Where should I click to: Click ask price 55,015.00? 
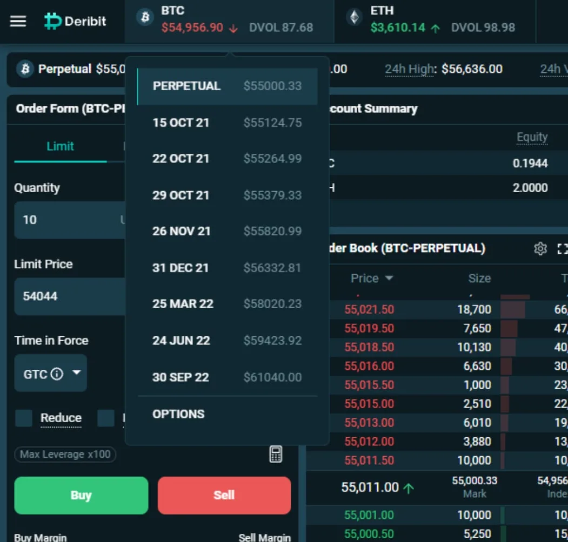click(x=369, y=403)
